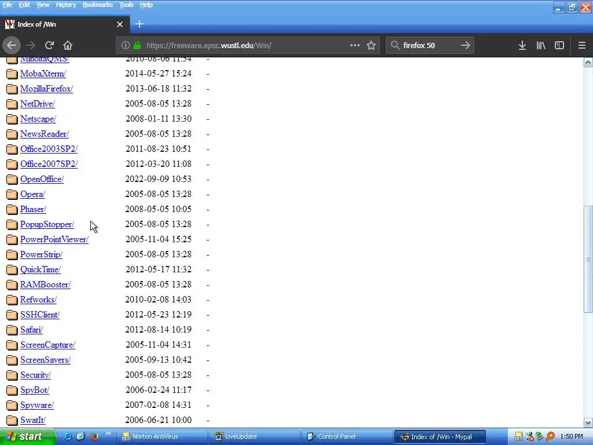Open the Bookmarks menu
Image resolution: width=593 pixels, height=445 pixels.
[x=97, y=5]
